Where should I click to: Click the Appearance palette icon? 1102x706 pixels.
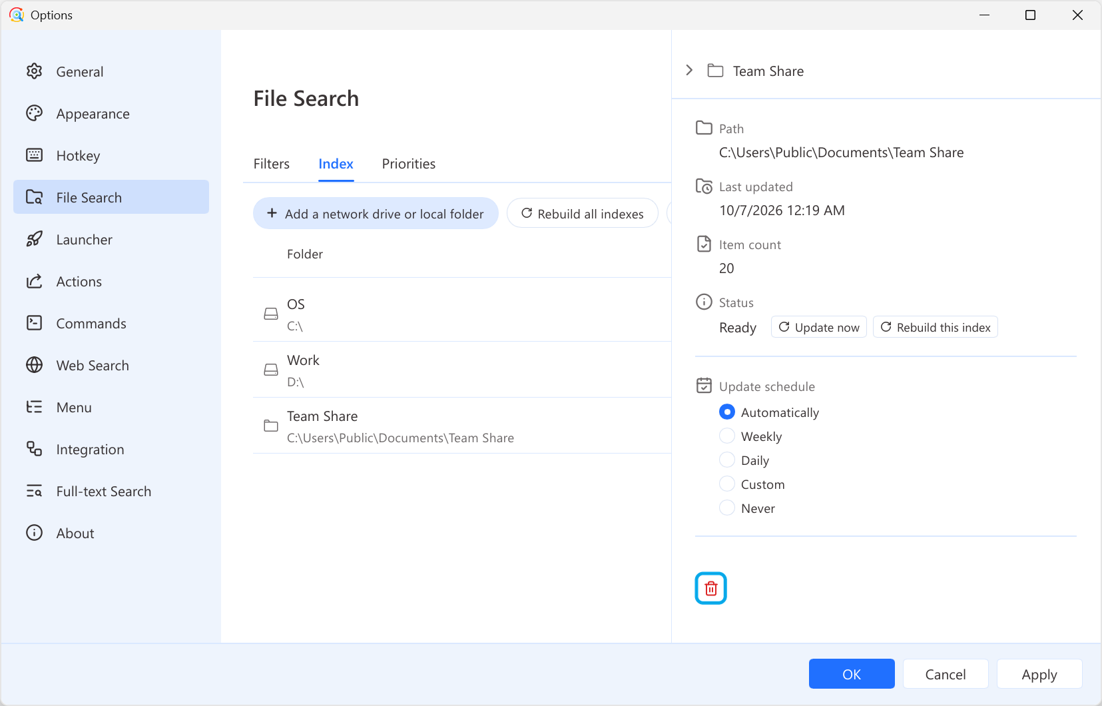(x=34, y=113)
